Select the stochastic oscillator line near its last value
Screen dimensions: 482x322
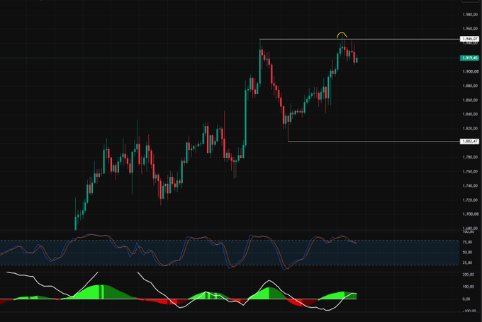coord(354,242)
